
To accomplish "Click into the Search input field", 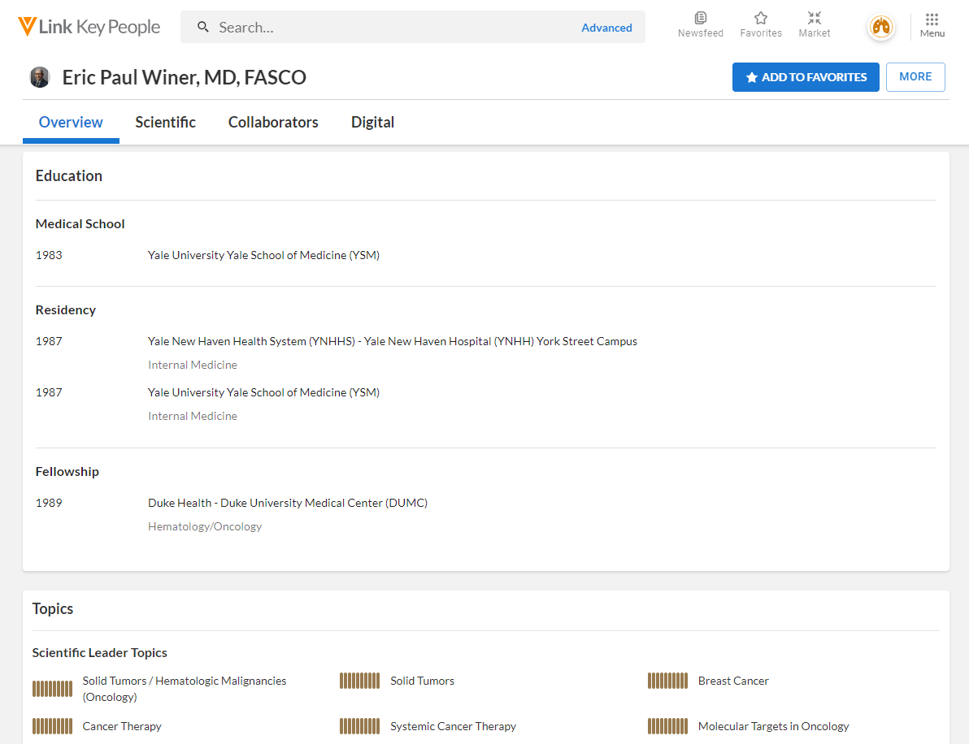I will (390, 28).
